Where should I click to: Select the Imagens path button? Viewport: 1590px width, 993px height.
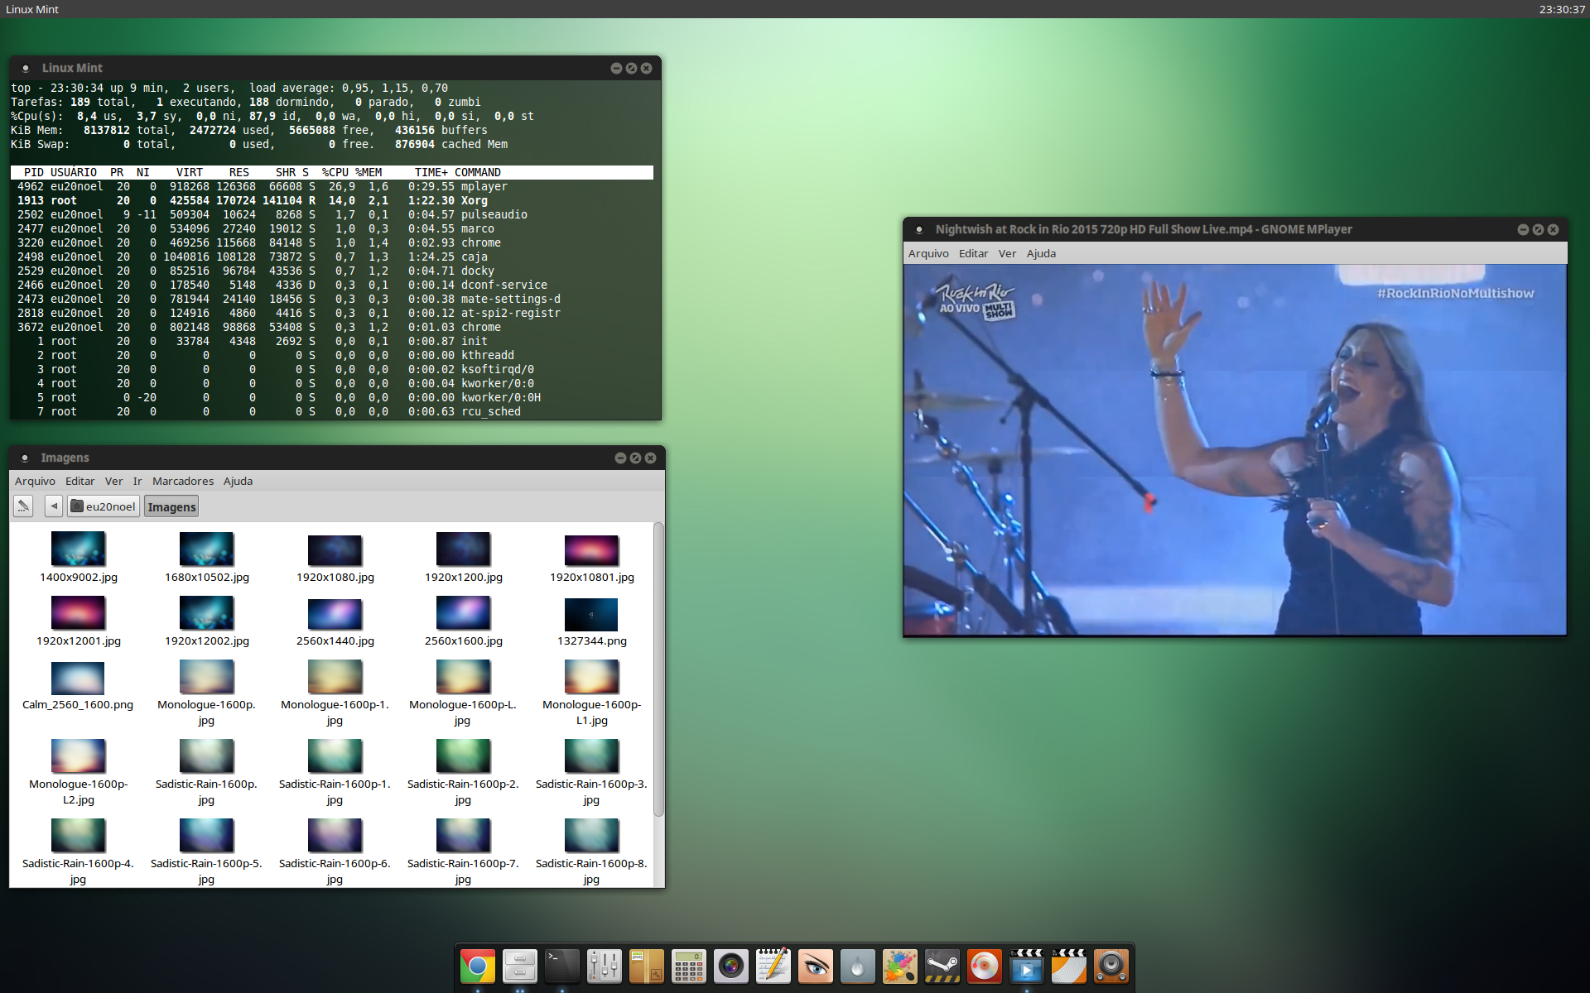[x=171, y=506]
